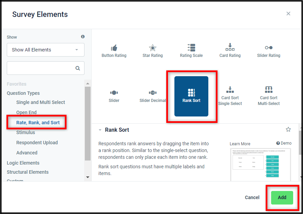Select the Rank Sort tile
The image size is (303, 214).
(191, 96)
